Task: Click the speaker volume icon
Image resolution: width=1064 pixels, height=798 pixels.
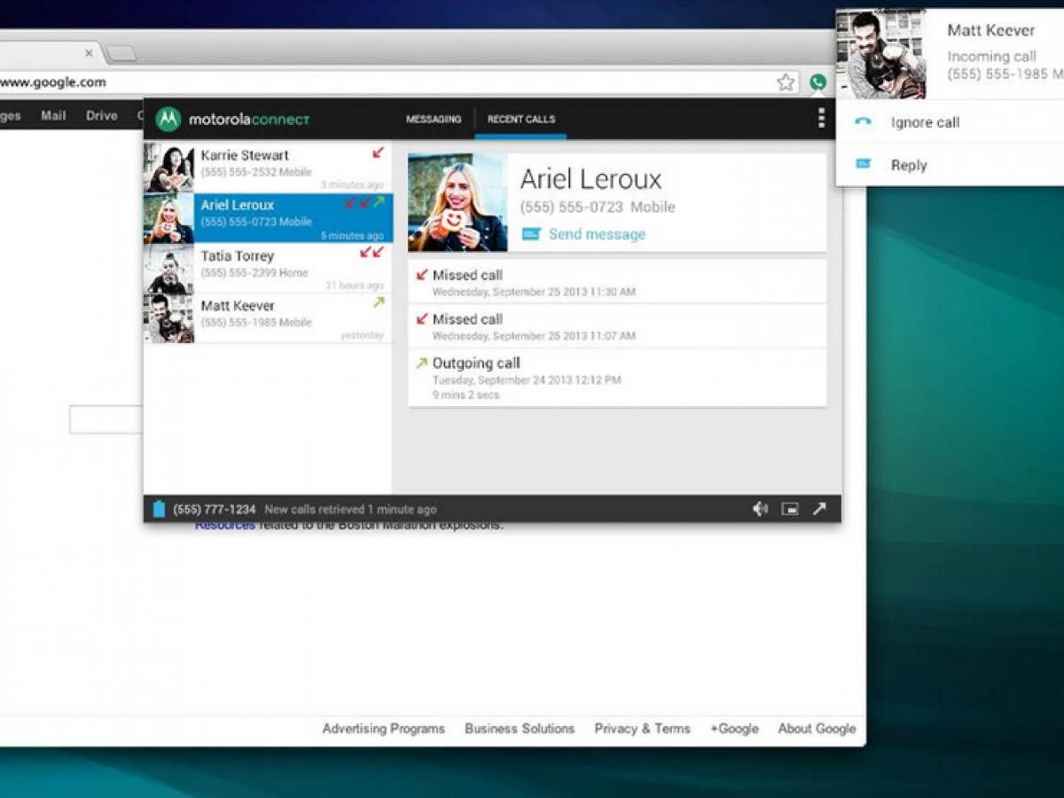Action: tap(760, 509)
